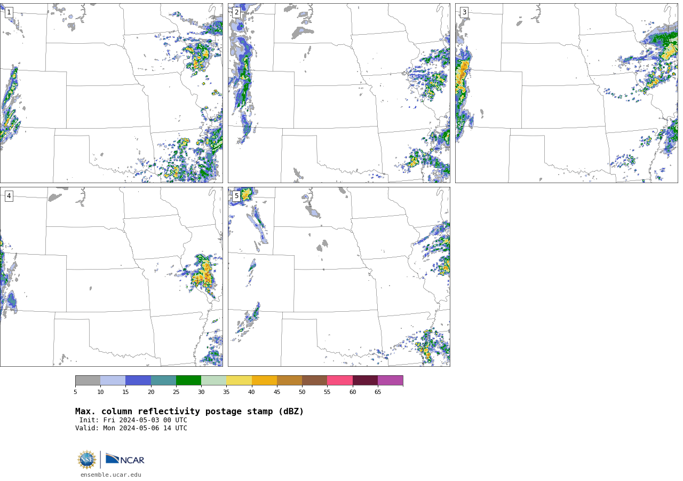This screenshot has width=683, height=481.
Task: Click the gray 5-10 dBZ color swatch
Action: click(88, 381)
